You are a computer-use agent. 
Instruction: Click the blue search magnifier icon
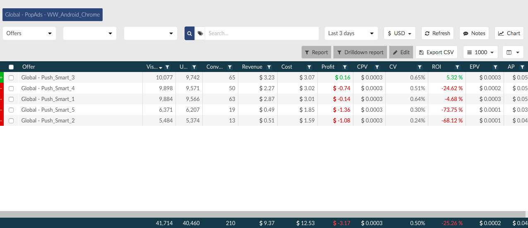(189, 34)
